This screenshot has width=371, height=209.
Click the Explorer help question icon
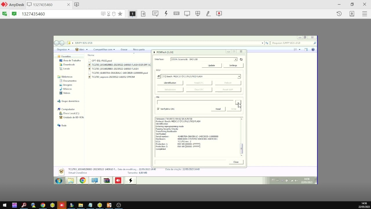[x=313, y=50]
